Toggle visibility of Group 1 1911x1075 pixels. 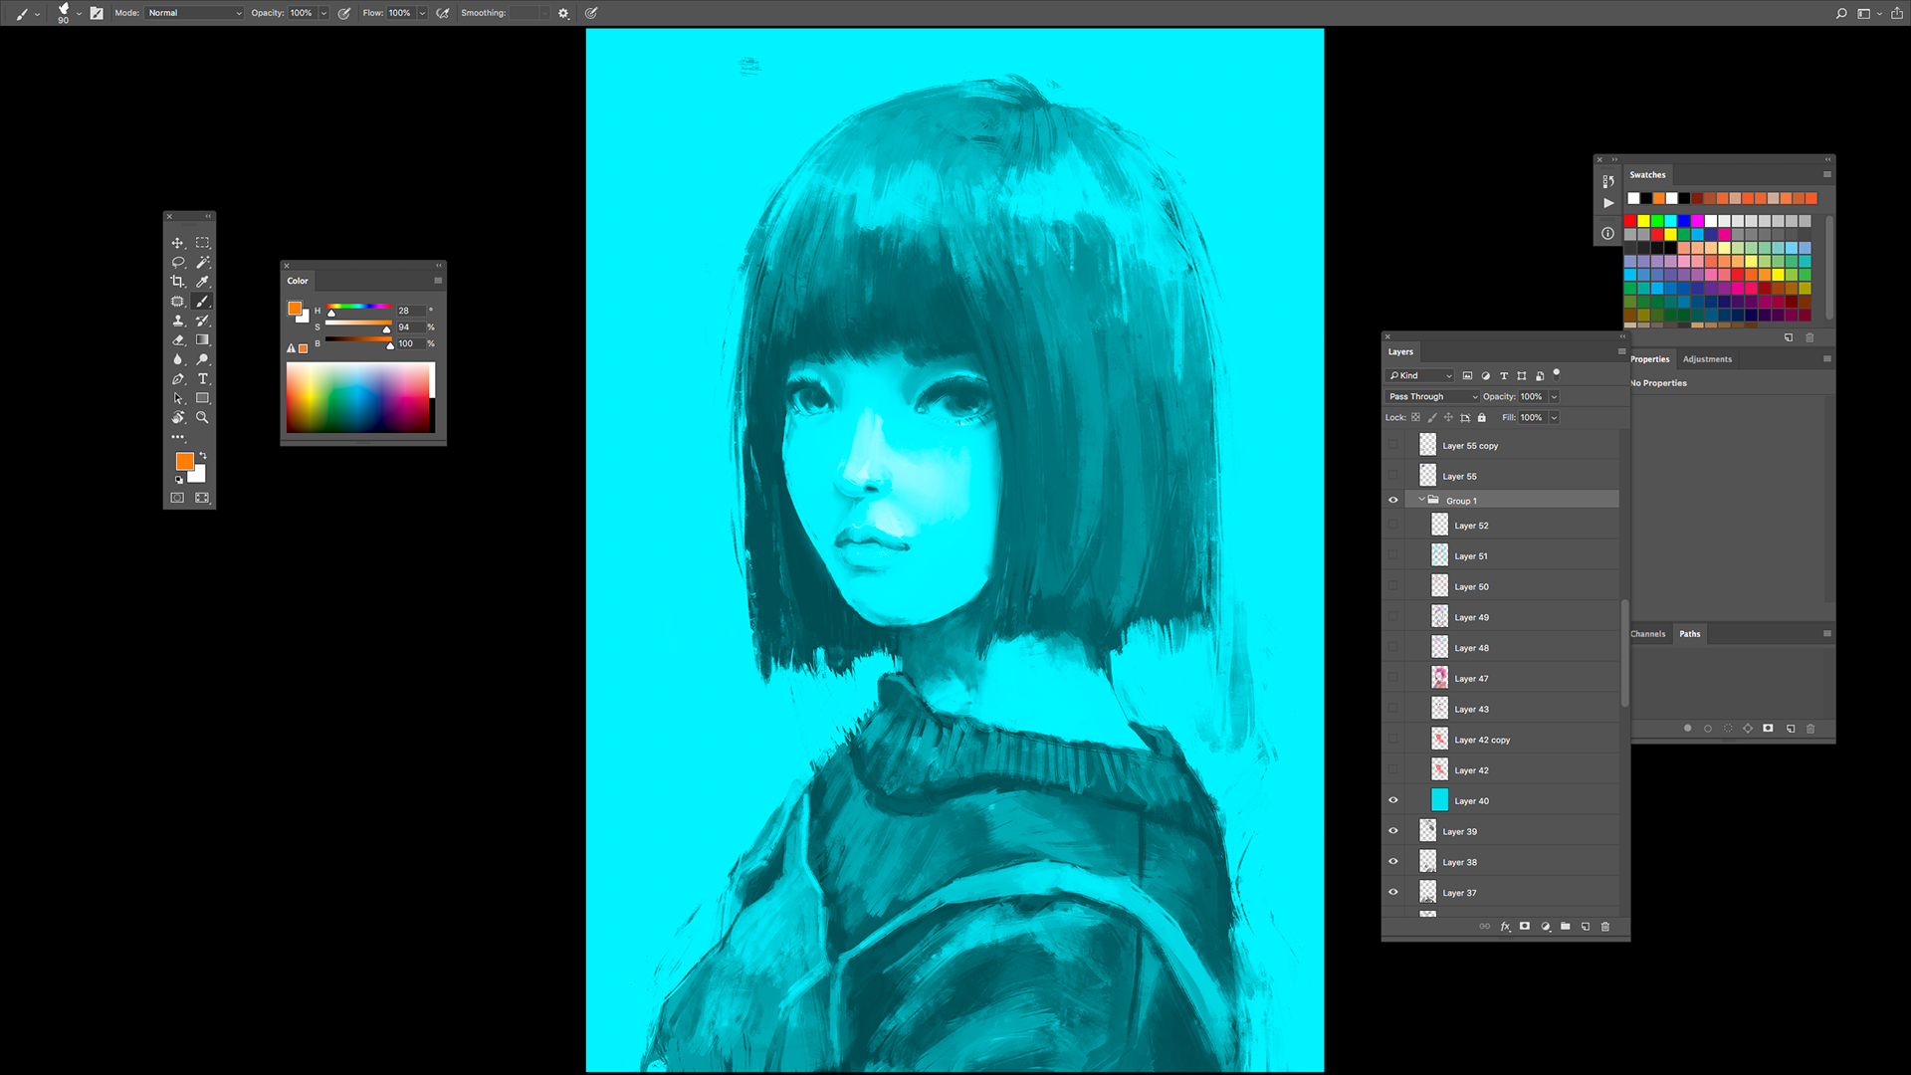pyautogui.click(x=1393, y=501)
